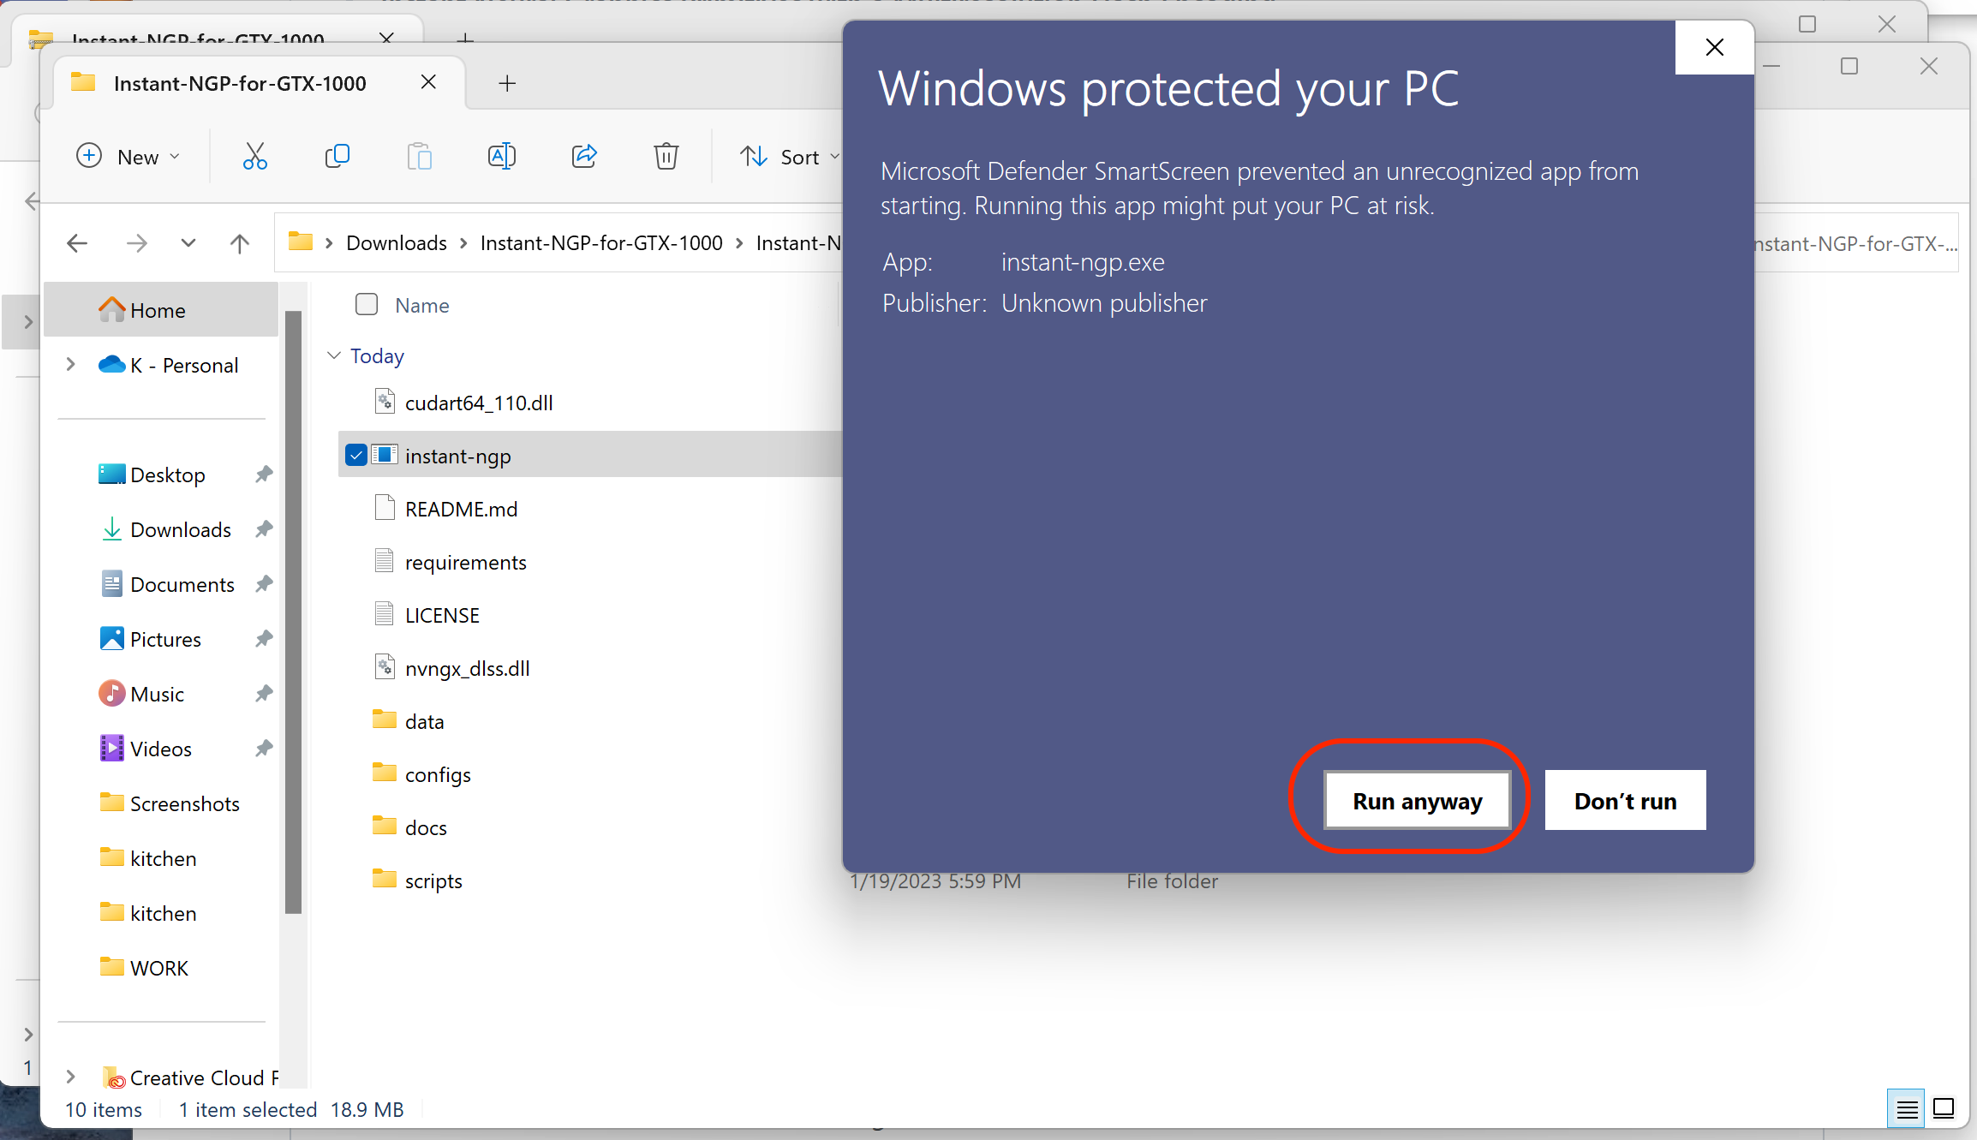1977x1140 pixels.
Task: Go up one folder level
Action: coord(240,243)
